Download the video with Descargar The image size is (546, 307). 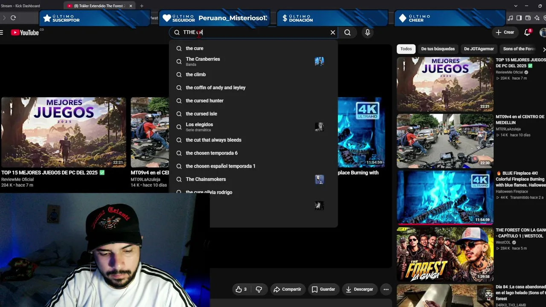pos(359,289)
